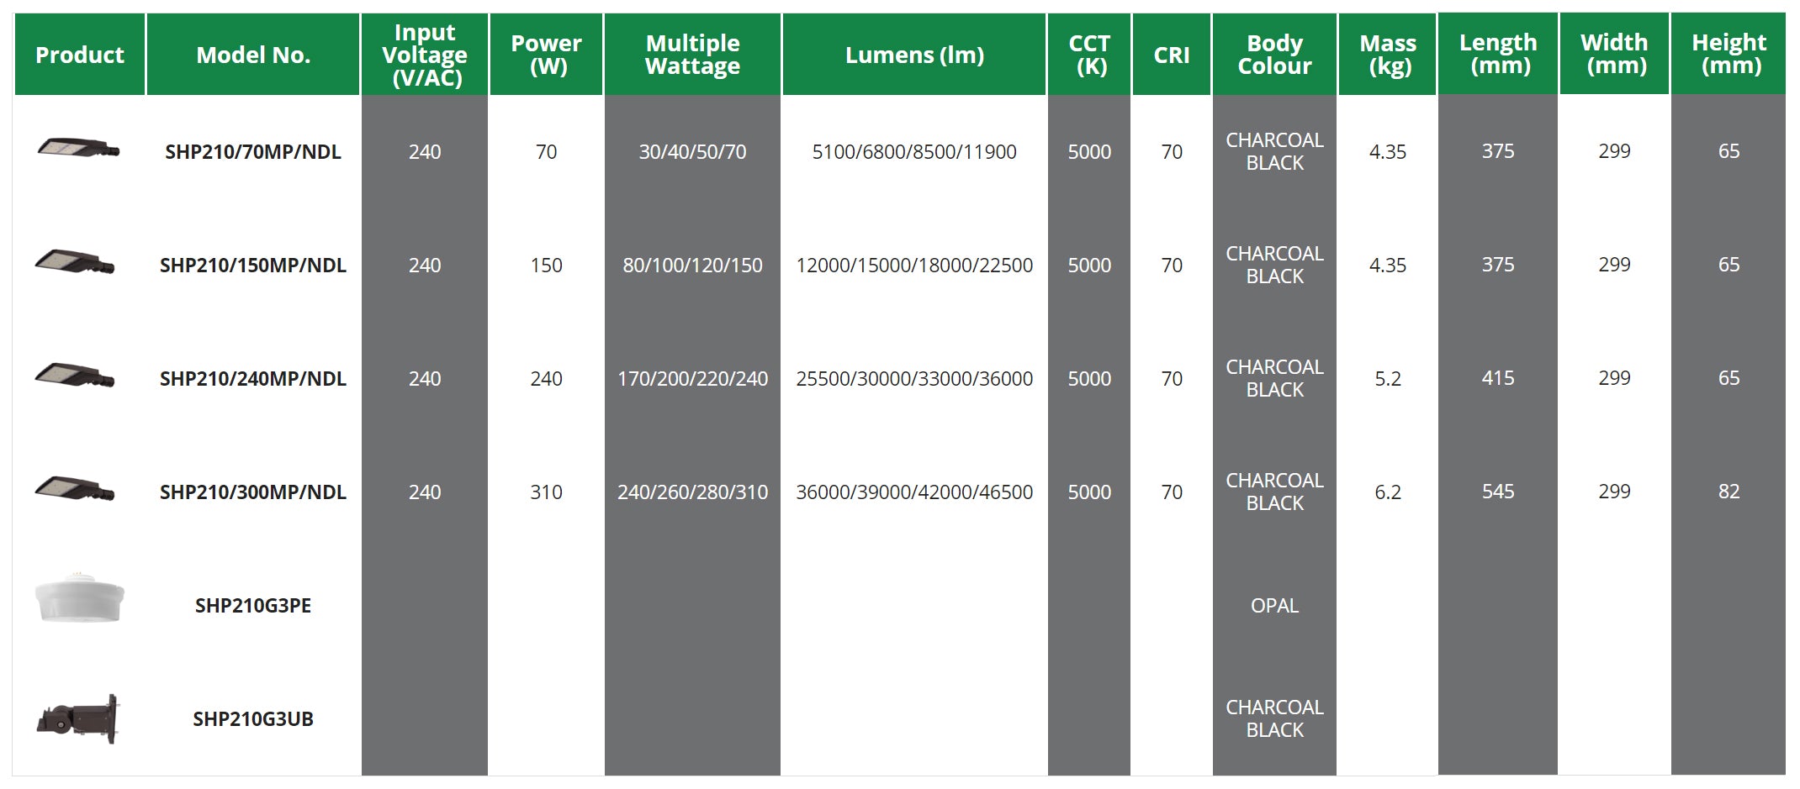Click the Input Voltage (V/AC) header
1800x789 pixels.
(425, 55)
